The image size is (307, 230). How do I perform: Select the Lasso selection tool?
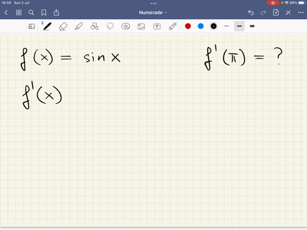110,26
